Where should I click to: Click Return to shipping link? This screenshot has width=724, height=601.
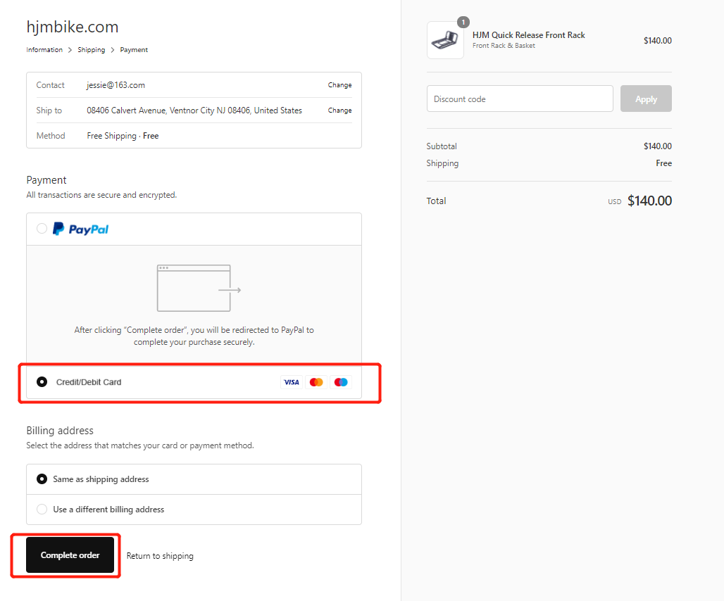pyautogui.click(x=160, y=556)
